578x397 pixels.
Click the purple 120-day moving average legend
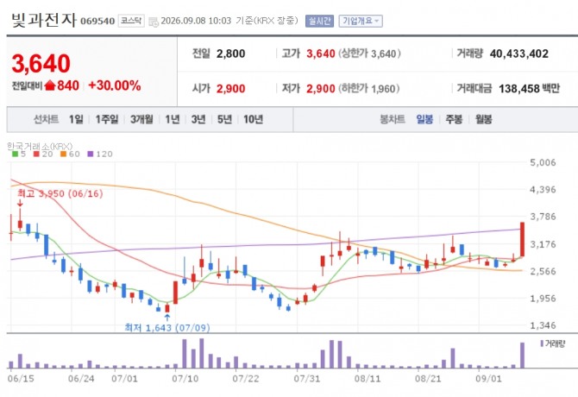pyautogui.click(x=100, y=154)
